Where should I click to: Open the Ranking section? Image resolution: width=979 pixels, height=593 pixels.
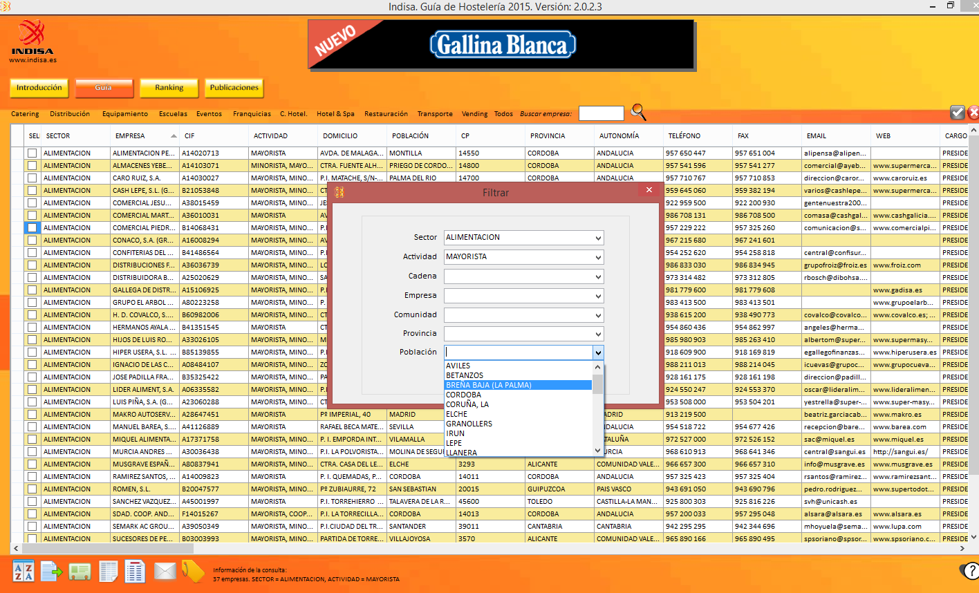(169, 88)
